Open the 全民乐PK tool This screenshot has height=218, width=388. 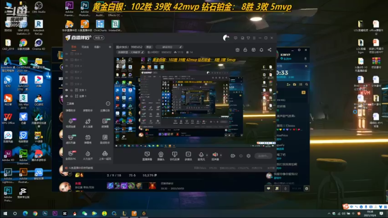point(71,156)
